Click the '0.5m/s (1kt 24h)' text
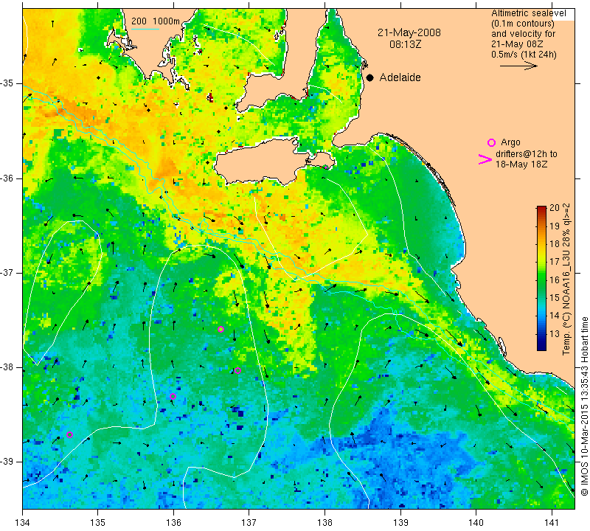Viewport: 590px width, 531px height. [524, 55]
